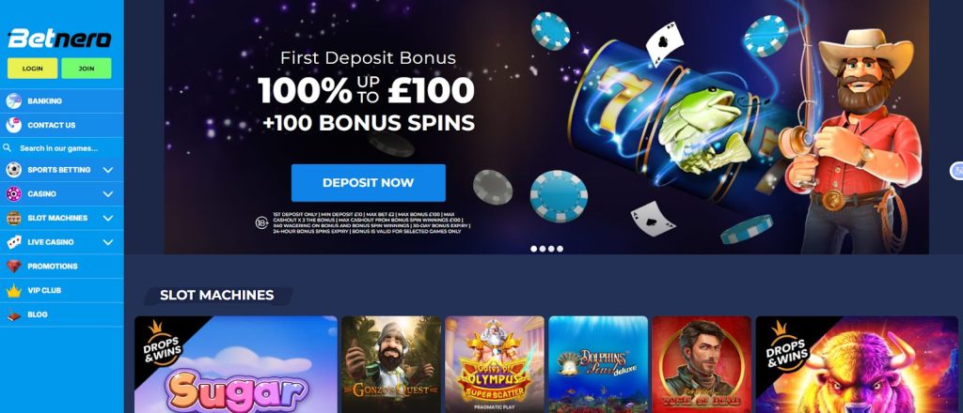Viewport: 963px width, 413px height.
Task: Click the VIP Club crown icon
Action: (x=13, y=290)
